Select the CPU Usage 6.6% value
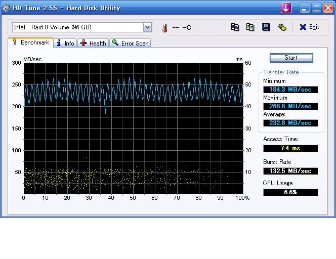Image resolution: width=336 pixels, height=259 pixels. point(290,192)
